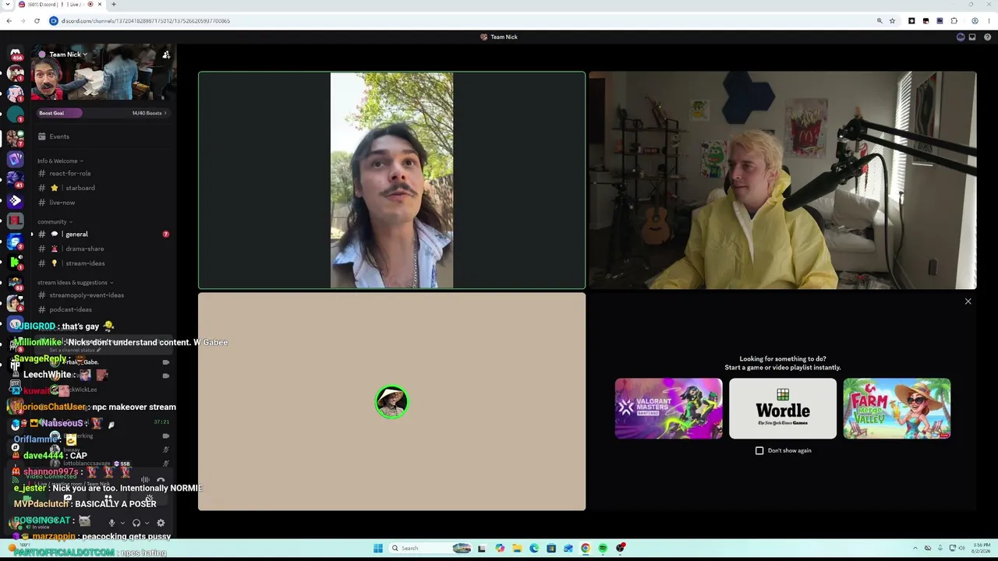The width and height of the screenshot is (998, 561).
Task: Launch the Wordle activity card
Action: point(783,408)
